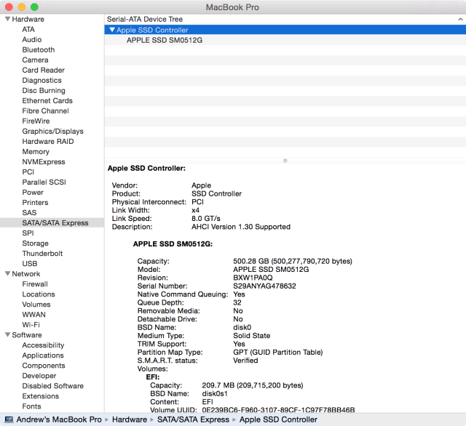Select Graphics/Displays in the sidebar
This screenshot has height=426, width=466.
(x=52, y=131)
